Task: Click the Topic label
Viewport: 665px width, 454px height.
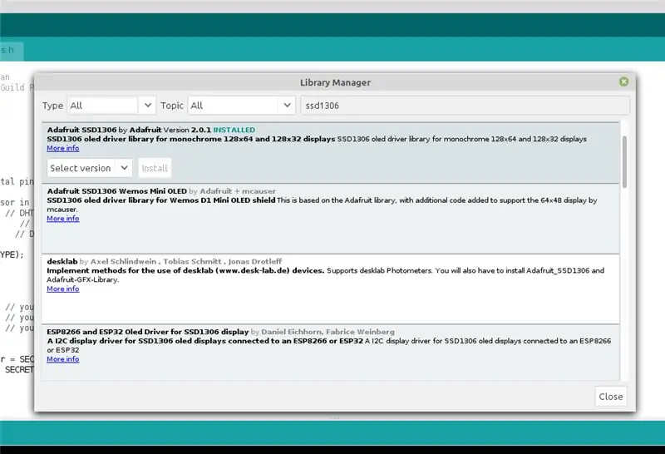Action: 172,106
